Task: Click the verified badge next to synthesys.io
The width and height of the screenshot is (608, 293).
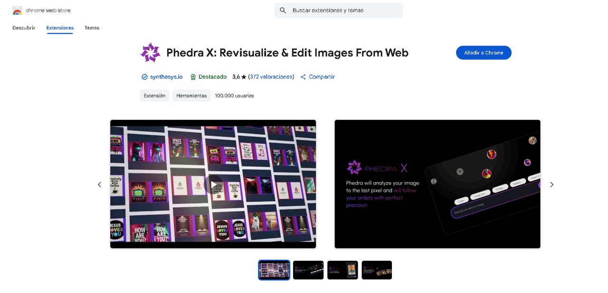Action: click(x=144, y=77)
